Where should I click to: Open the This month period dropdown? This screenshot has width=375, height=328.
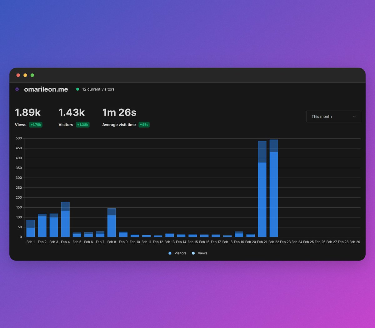click(334, 117)
